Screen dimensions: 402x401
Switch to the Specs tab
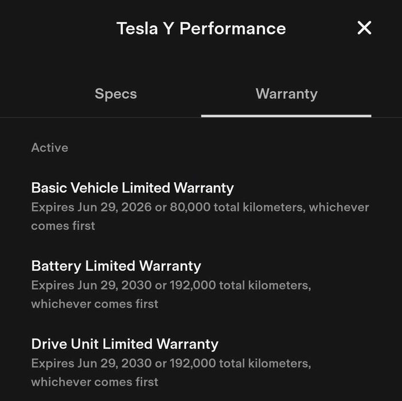tap(116, 94)
